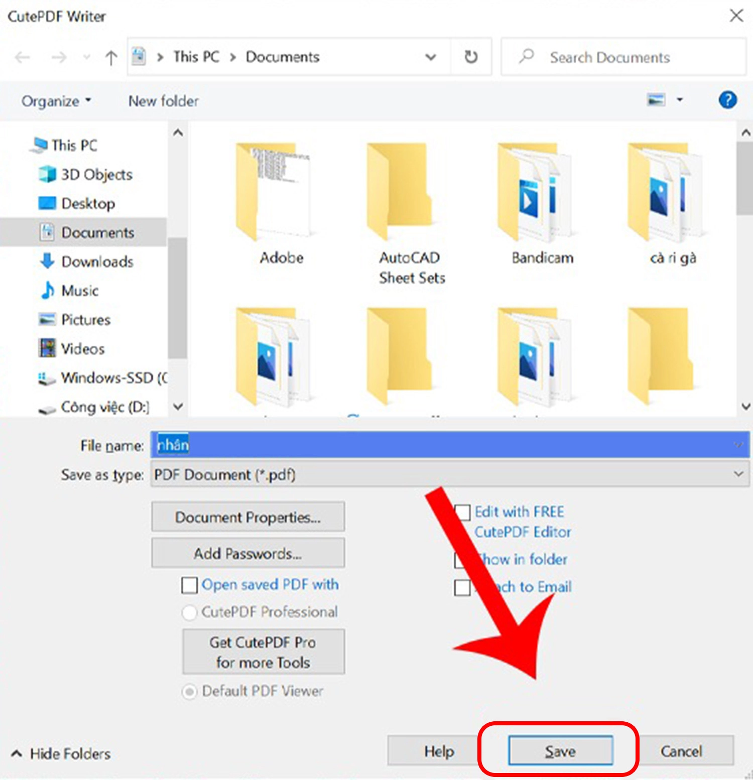
Task: Close the CutePDF Writer dialog
Action: (736, 16)
